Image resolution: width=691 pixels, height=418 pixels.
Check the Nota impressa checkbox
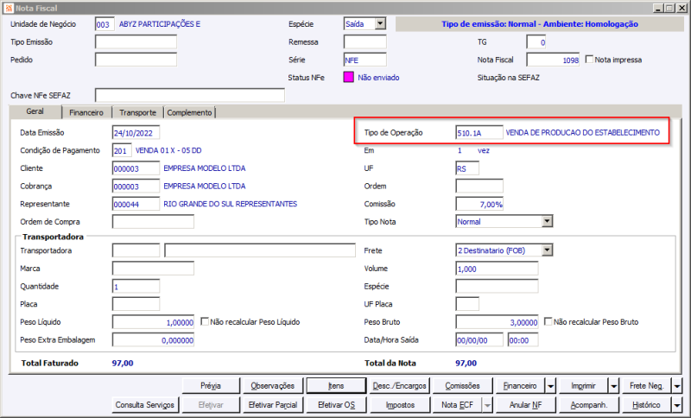(x=589, y=59)
